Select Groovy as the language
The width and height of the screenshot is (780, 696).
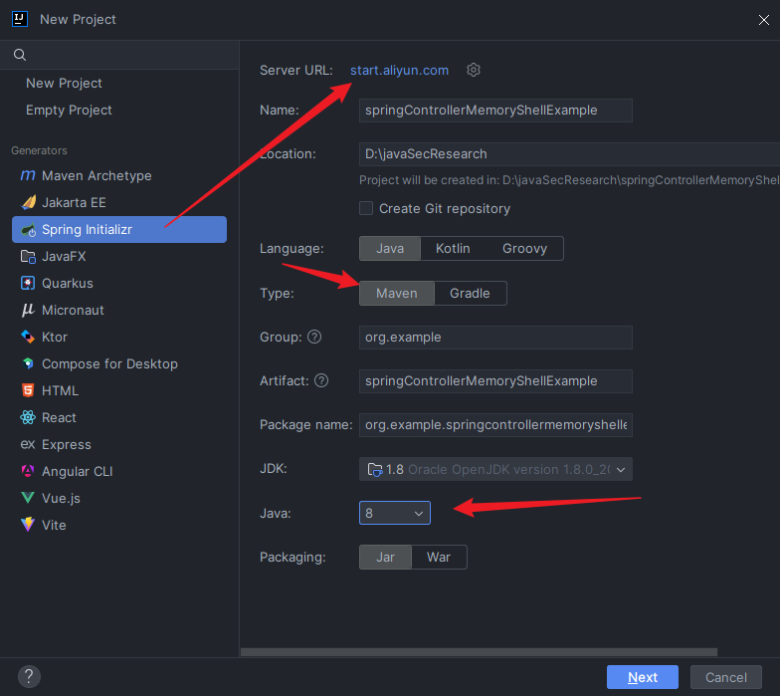point(524,249)
